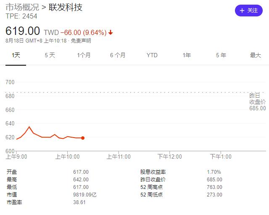Click the 市盈率 value 38.61
The width and height of the screenshot is (269, 215).
click(79, 202)
